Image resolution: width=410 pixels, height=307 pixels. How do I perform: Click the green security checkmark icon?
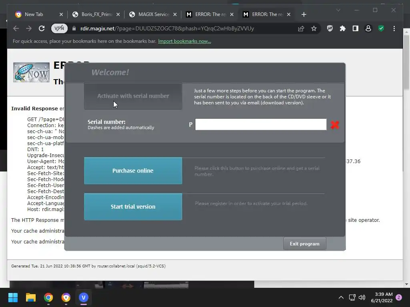pos(381,28)
